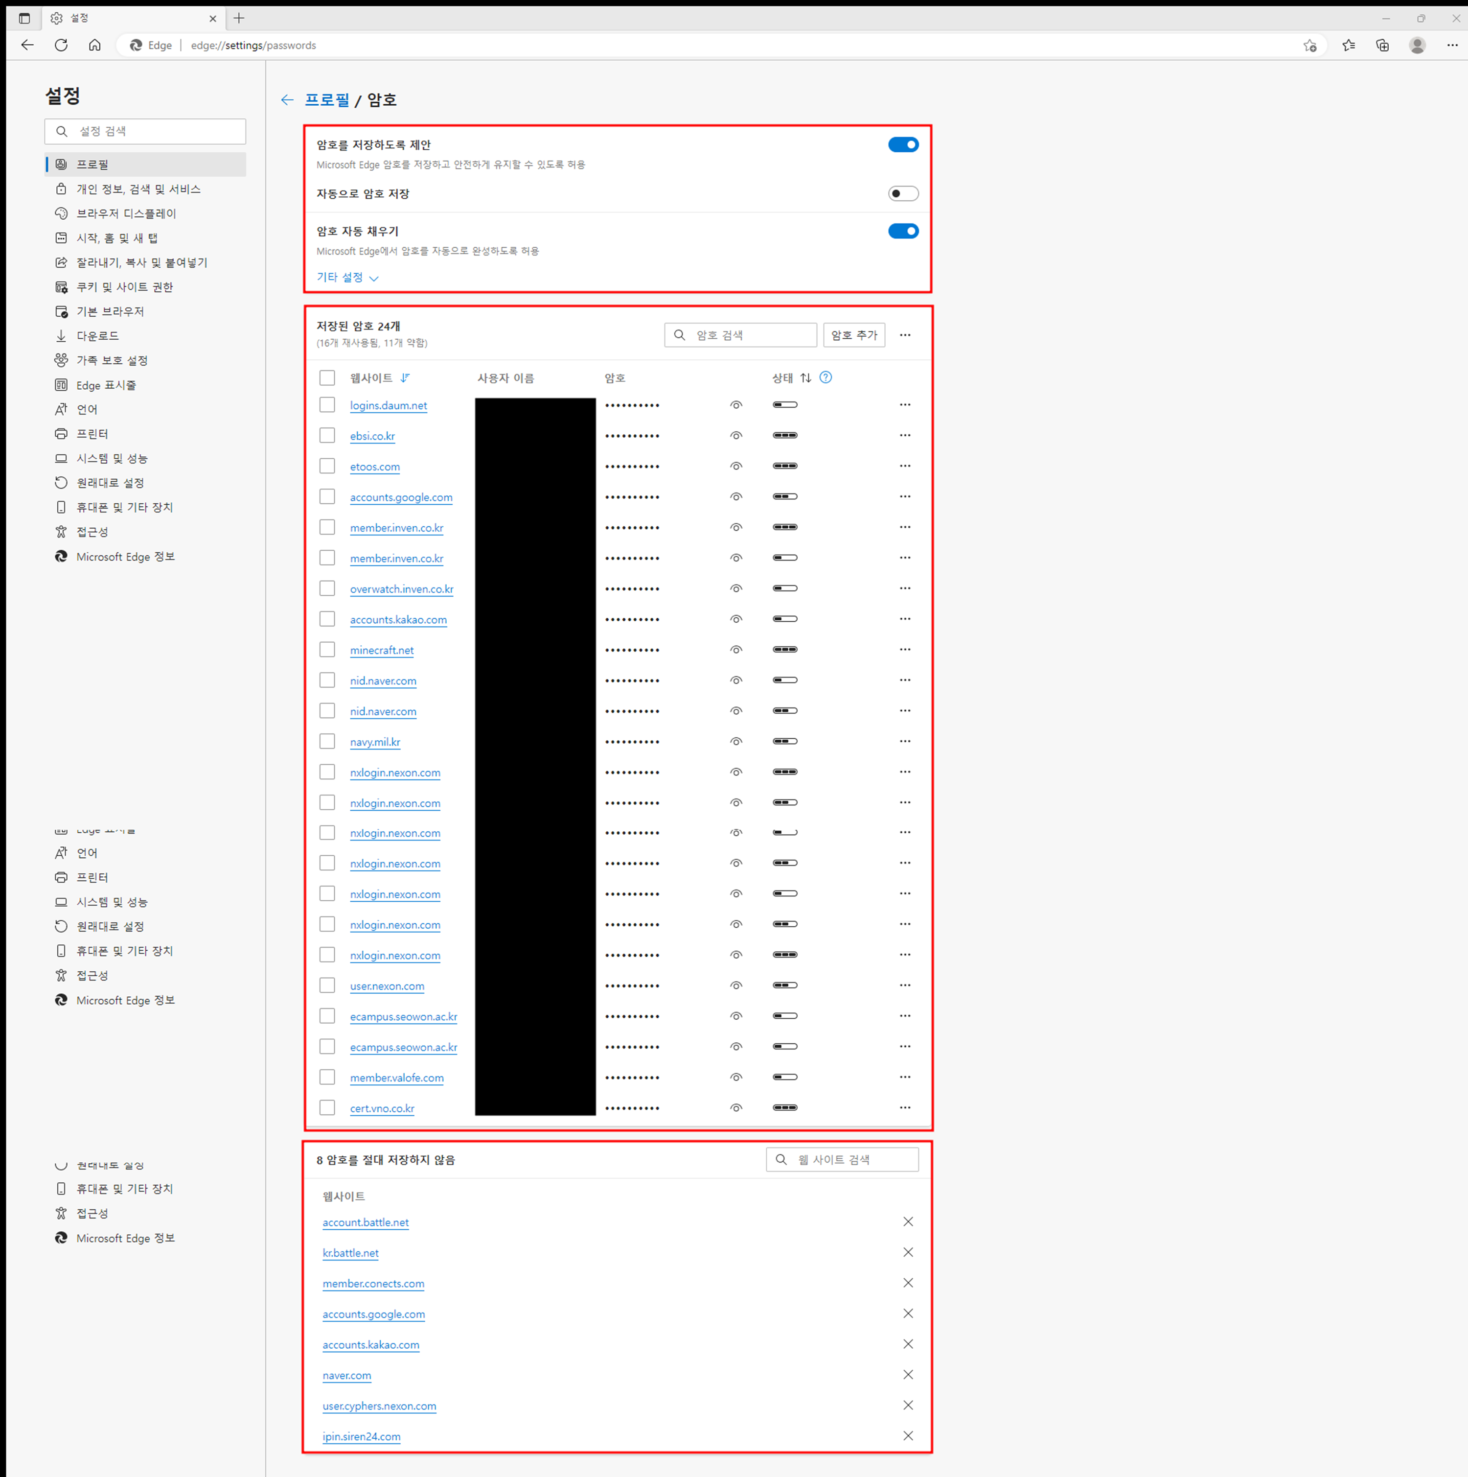Open the Collections icon in the toolbar
Screen dimensions: 1468x1477
1382,45
